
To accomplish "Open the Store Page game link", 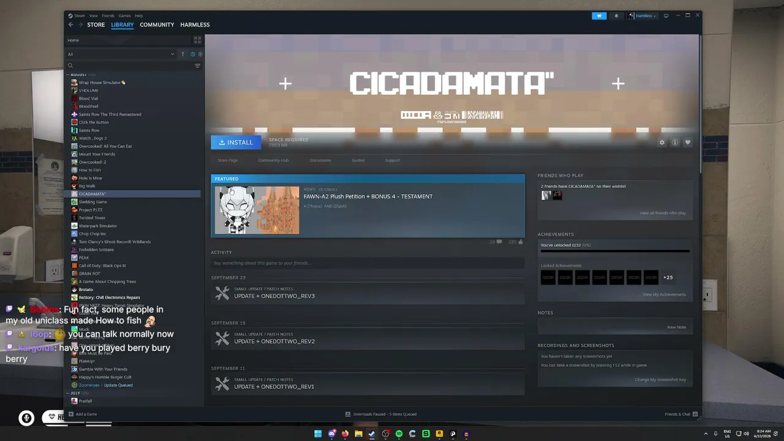I will click(x=227, y=160).
